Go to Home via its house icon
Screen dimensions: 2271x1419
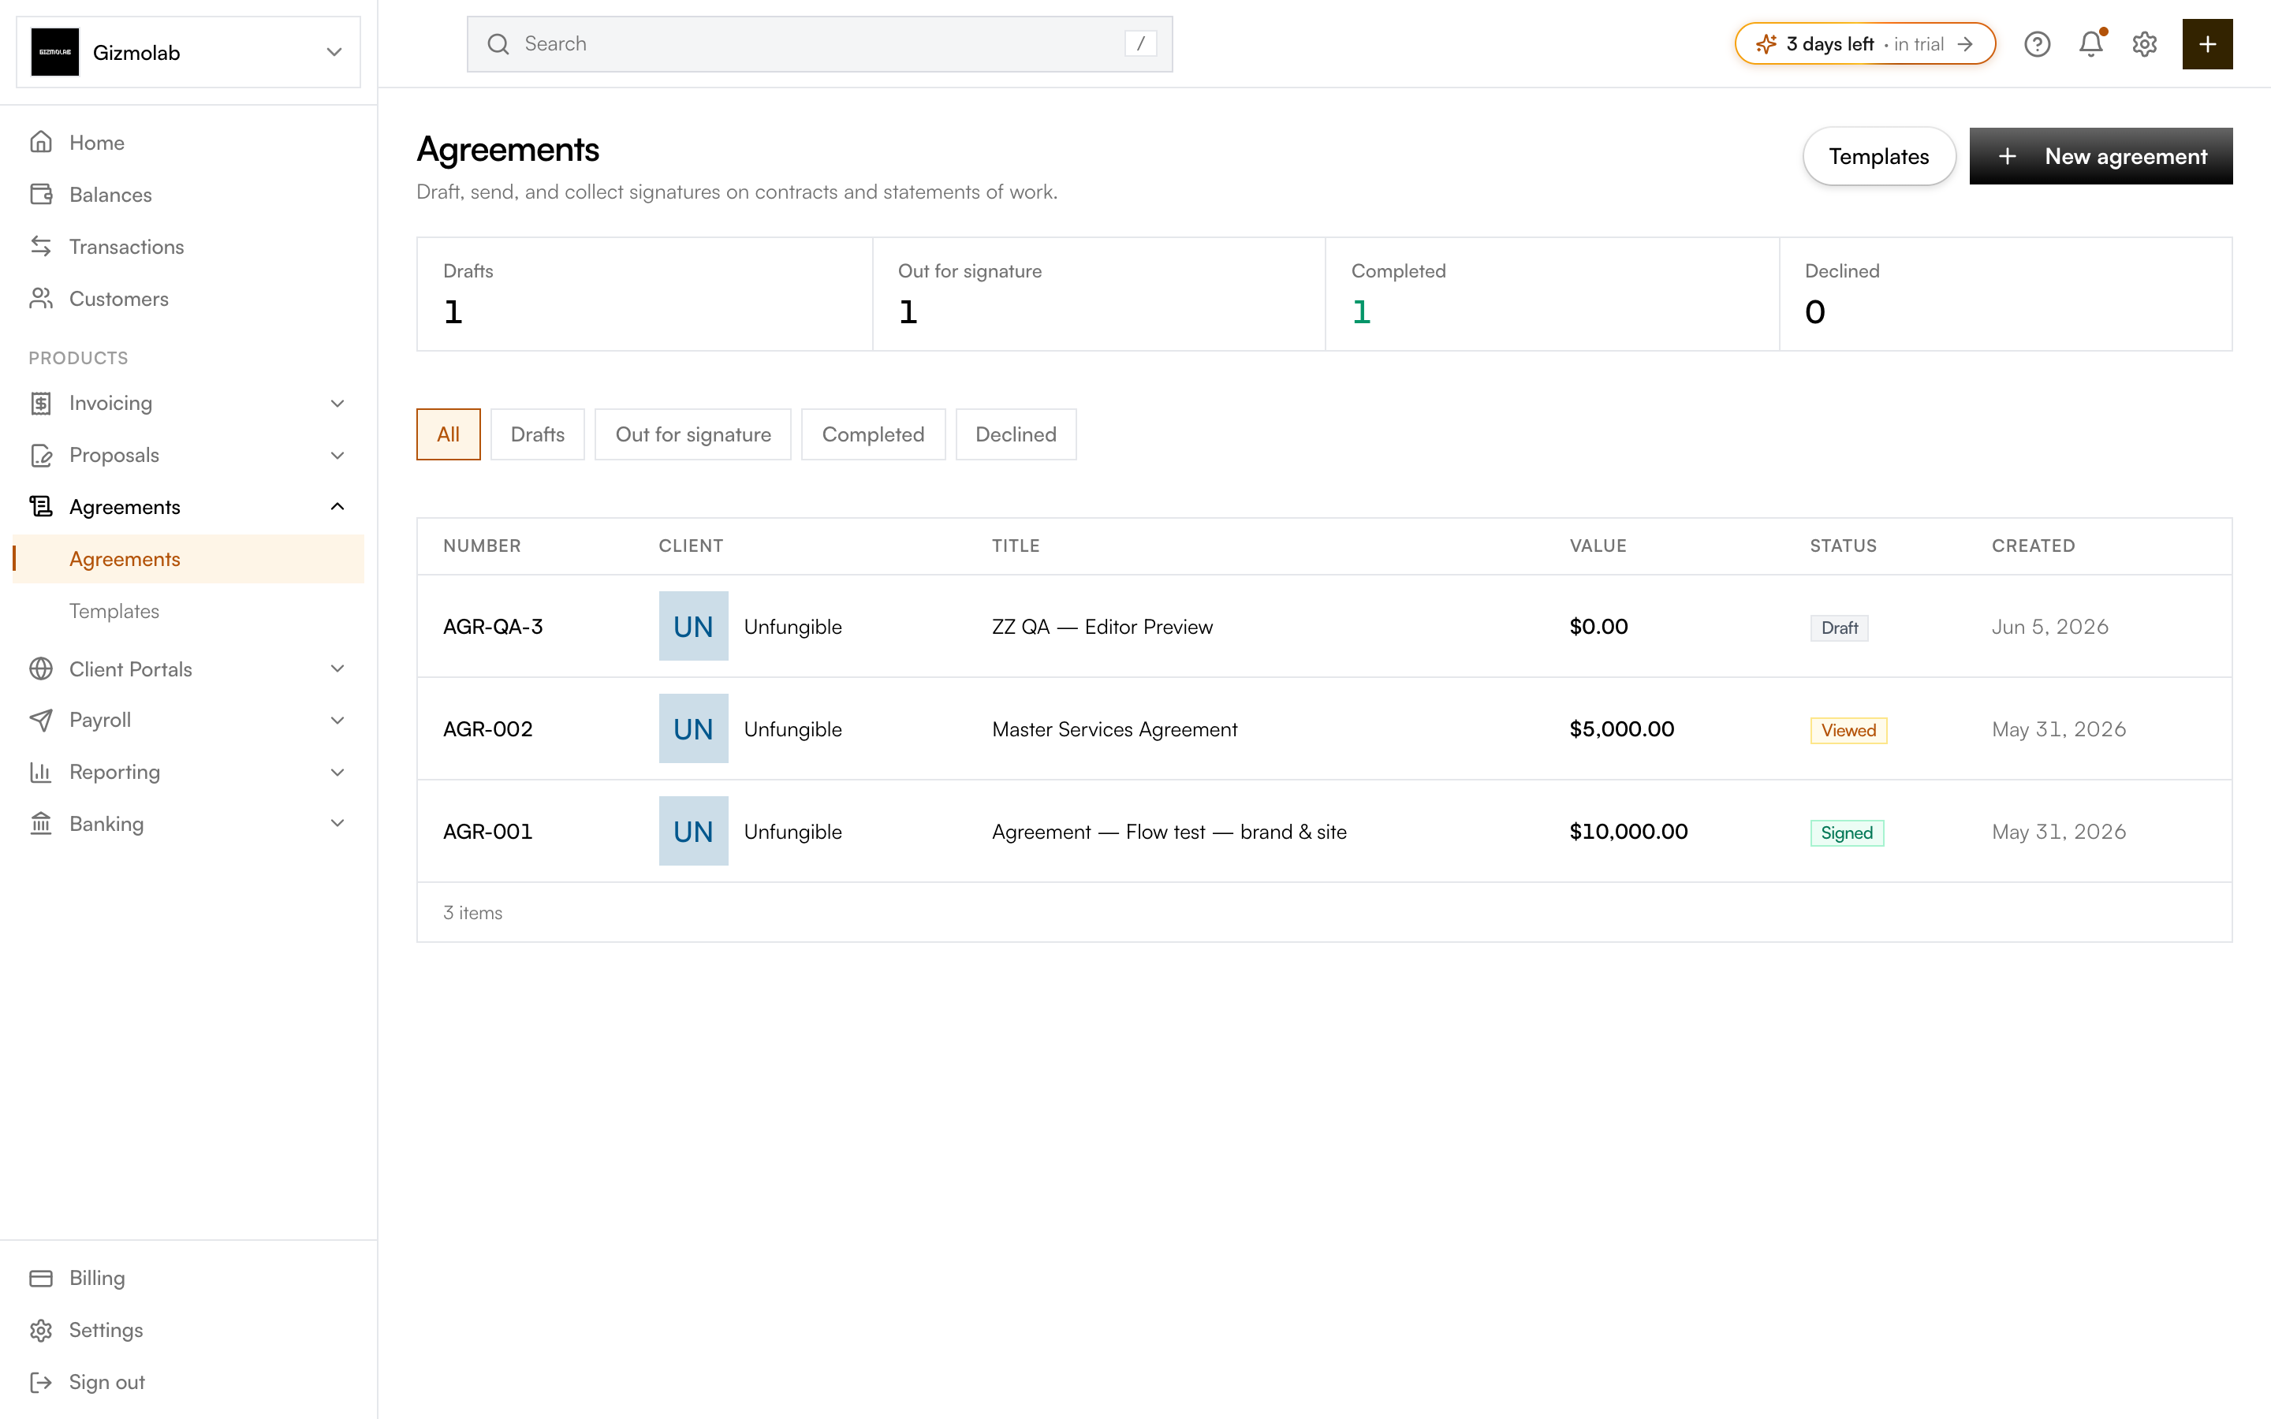coord(41,143)
